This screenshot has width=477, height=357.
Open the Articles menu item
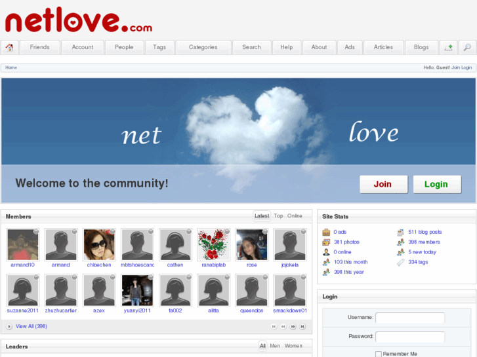[383, 47]
